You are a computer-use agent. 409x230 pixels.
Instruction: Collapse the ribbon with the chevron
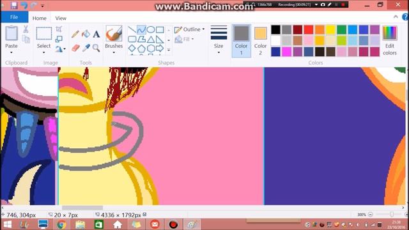click(x=396, y=17)
